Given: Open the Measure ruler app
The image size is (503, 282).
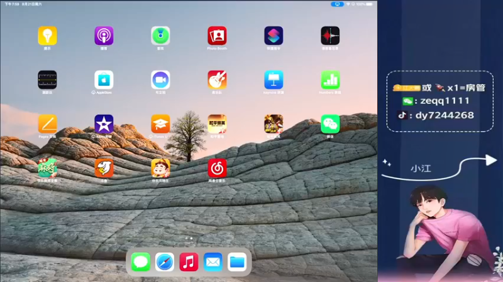Looking at the screenshot, I should click(x=48, y=80).
